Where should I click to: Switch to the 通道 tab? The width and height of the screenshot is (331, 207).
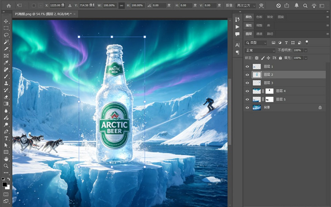tap(259, 34)
